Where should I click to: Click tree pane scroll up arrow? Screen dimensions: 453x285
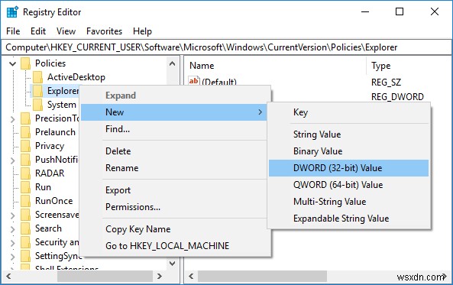pos(173,63)
